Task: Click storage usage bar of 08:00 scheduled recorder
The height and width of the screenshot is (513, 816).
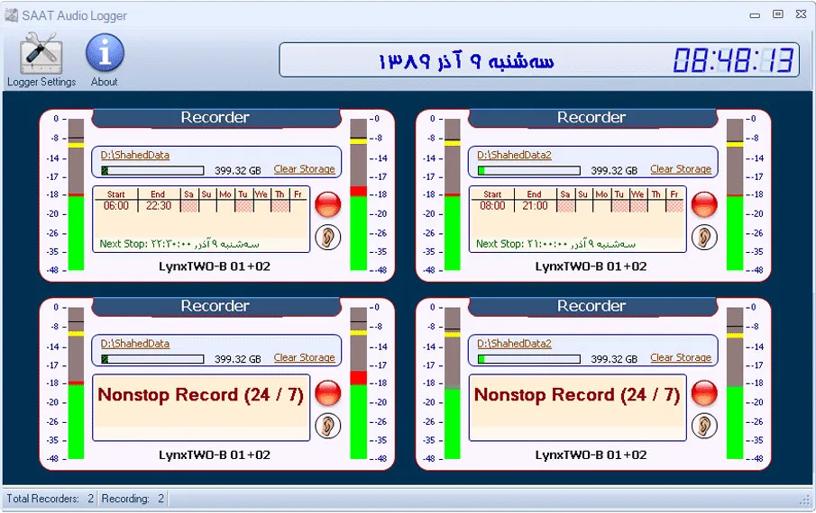Action: tap(528, 170)
